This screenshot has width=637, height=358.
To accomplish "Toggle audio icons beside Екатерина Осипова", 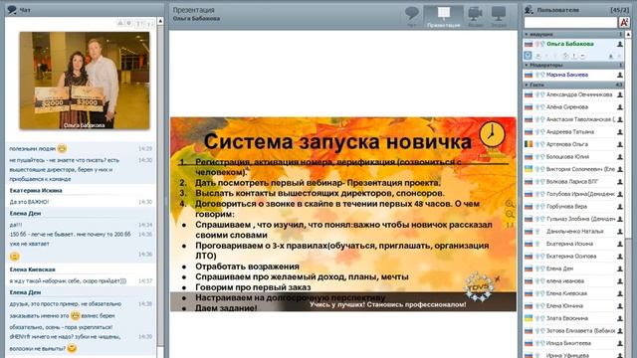I will click(x=539, y=257).
